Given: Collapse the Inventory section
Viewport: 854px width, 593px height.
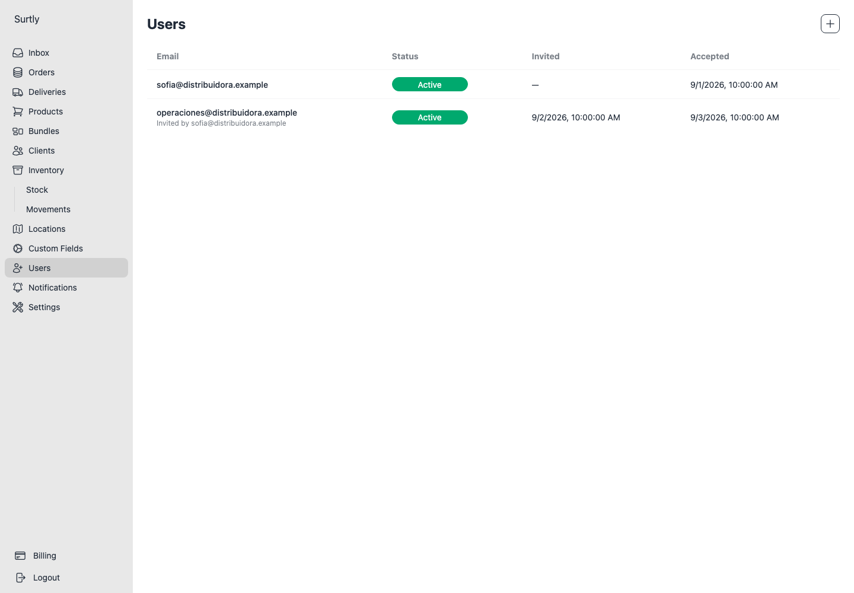Looking at the screenshot, I should coord(66,170).
